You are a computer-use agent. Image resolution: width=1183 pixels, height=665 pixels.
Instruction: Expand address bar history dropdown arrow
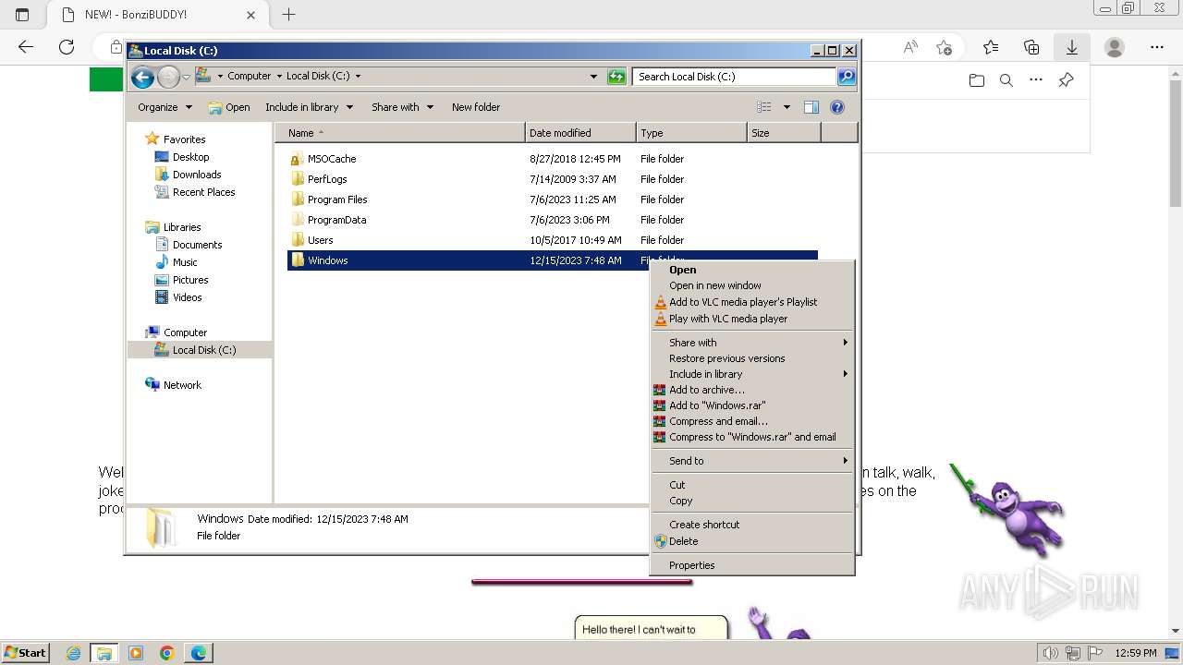(x=593, y=77)
